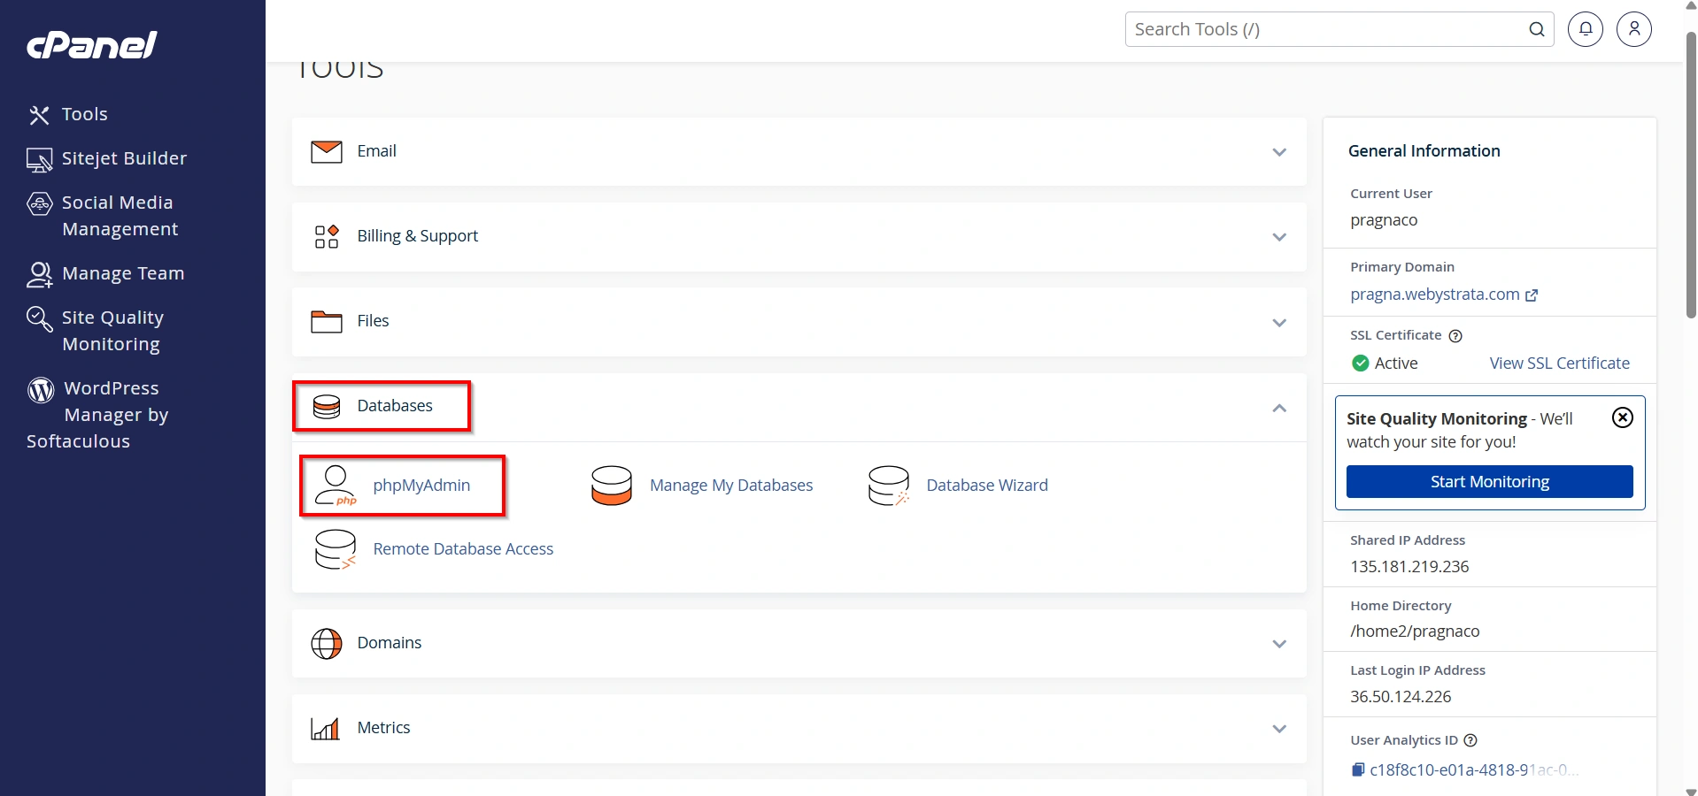This screenshot has height=796, width=1698.
Task: Collapse the Databases section chevron
Action: click(1279, 408)
